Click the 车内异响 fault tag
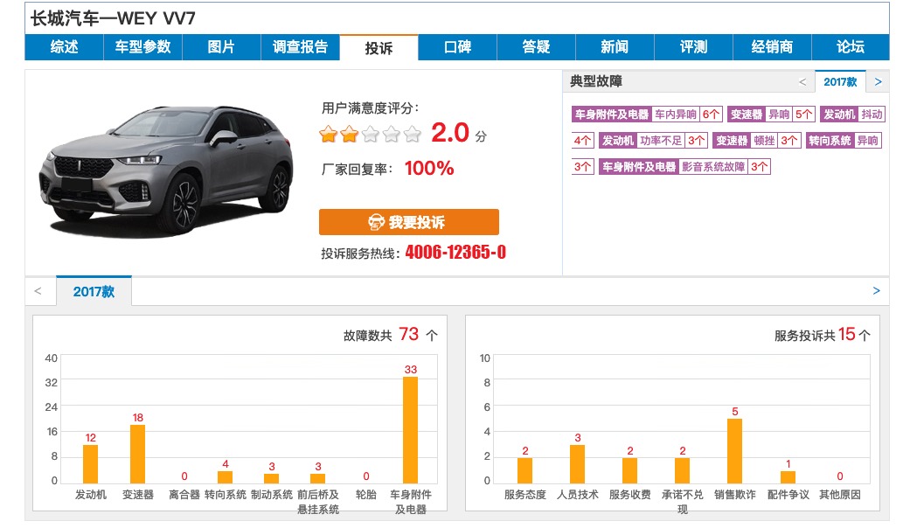910x528 pixels. (676, 115)
